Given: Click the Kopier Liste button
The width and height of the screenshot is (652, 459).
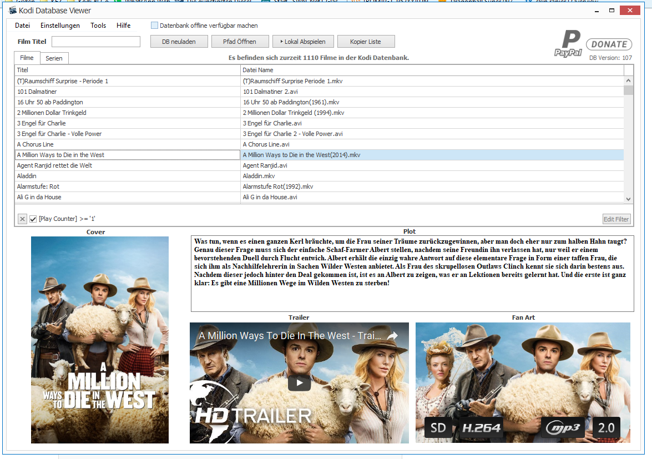Looking at the screenshot, I should (x=366, y=42).
